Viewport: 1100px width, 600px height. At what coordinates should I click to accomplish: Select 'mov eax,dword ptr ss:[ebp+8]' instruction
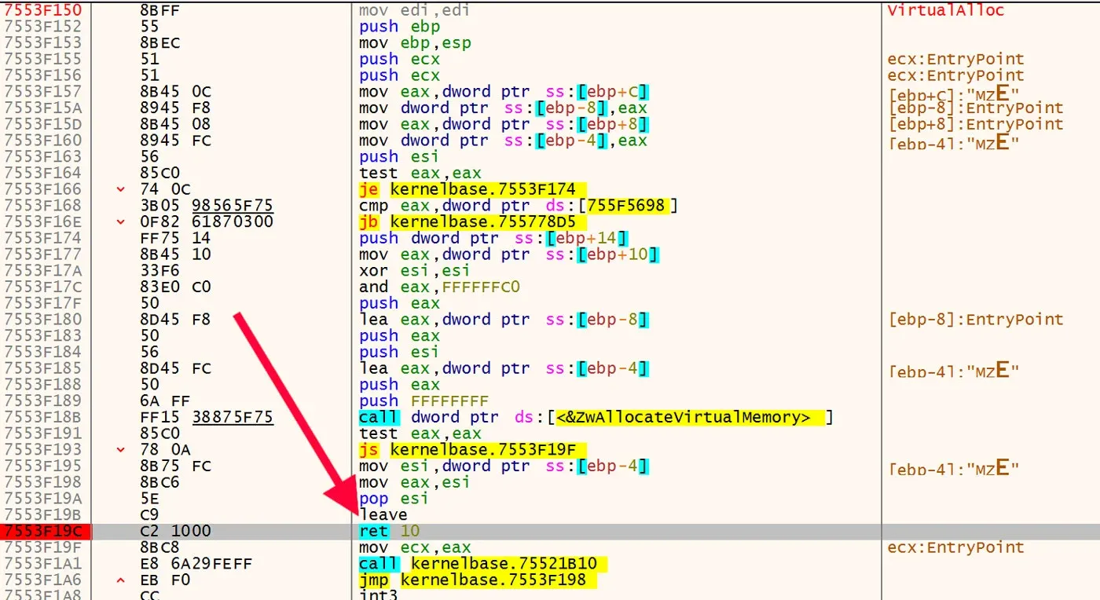(x=503, y=124)
